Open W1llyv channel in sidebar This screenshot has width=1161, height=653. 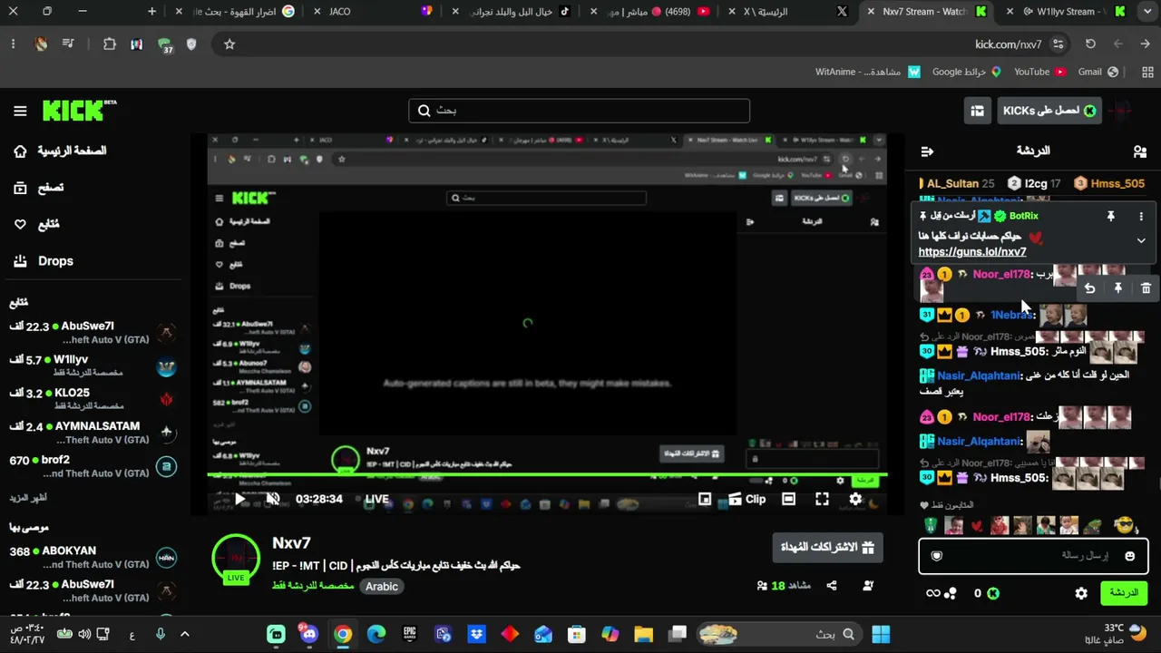tap(93, 366)
